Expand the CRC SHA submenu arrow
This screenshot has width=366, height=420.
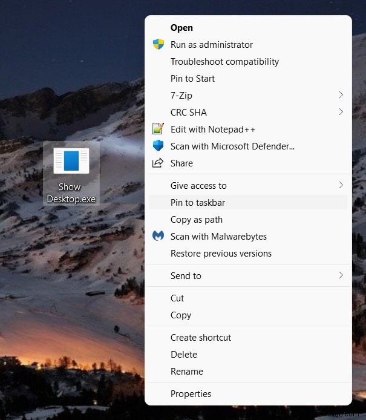pos(341,112)
